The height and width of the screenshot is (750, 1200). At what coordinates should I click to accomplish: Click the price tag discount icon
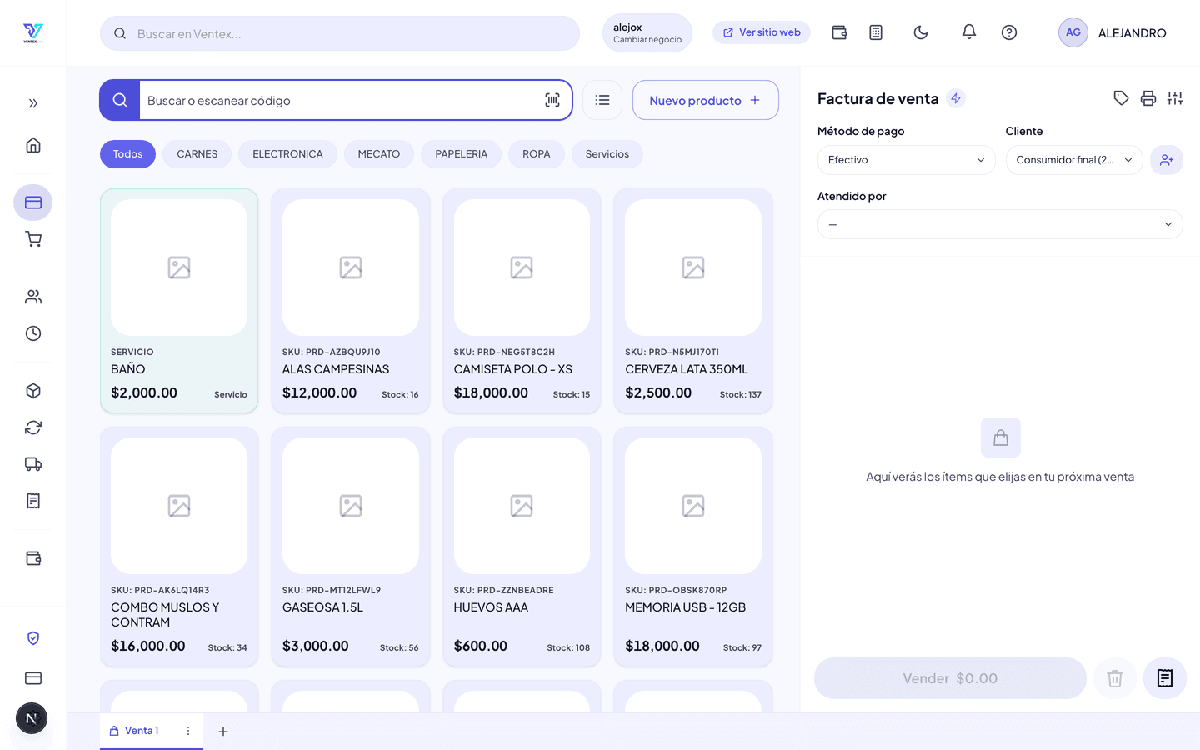[x=1122, y=98]
